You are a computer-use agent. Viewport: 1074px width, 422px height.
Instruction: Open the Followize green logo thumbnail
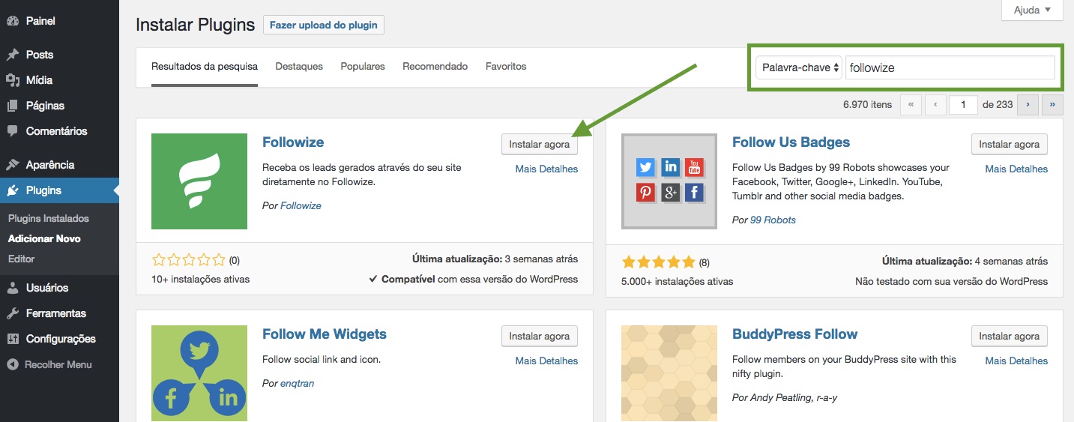click(199, 181)
